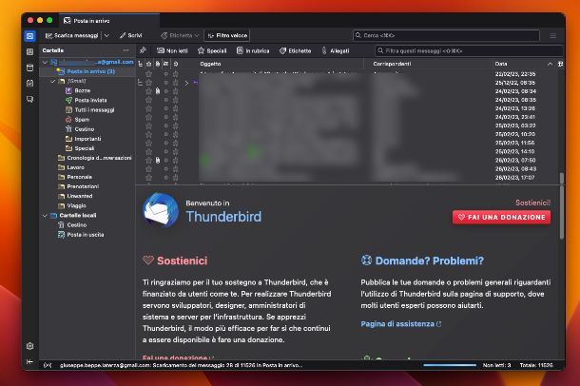Click the download progress bar in status bar
The height and width of the screenshot is (386, 580).
[450, 365]
